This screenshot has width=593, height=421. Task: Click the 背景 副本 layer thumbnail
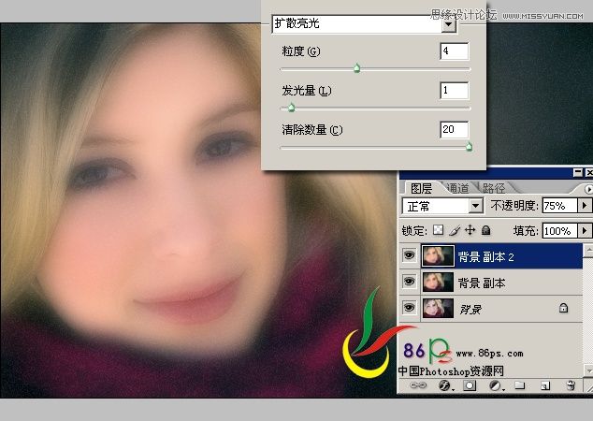[438, 283]
